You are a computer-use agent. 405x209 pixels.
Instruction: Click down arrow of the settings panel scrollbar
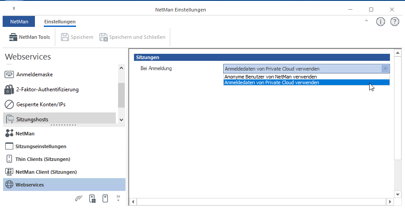[397, 194]
